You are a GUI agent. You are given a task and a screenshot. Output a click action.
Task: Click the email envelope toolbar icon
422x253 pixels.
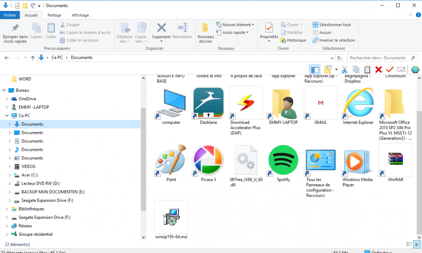[401, 69]
